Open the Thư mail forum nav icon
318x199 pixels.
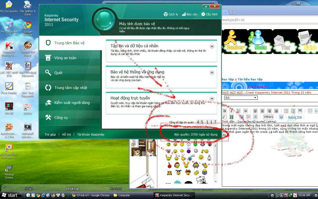click(x=285, y=41)
